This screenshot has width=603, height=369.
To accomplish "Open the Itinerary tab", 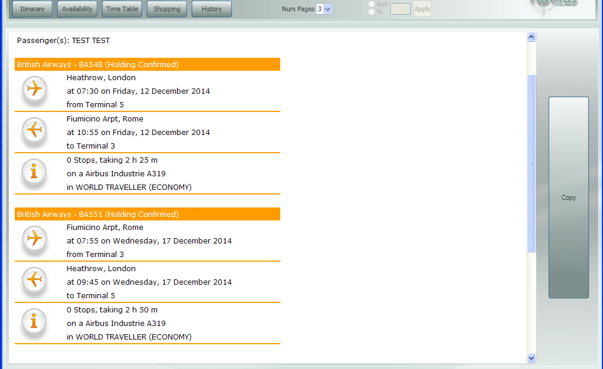I will (x=32, y=9).
